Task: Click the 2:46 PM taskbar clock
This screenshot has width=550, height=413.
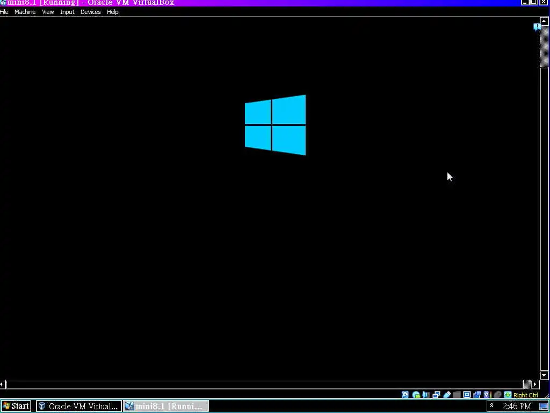Action: [516, 407]
